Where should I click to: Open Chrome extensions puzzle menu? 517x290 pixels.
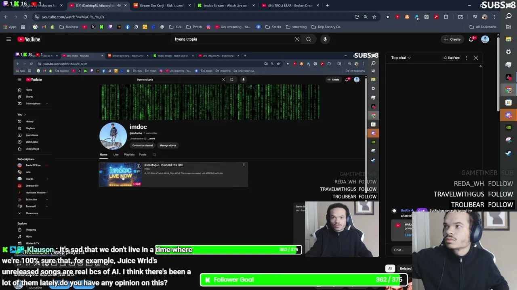click(446, 17)
